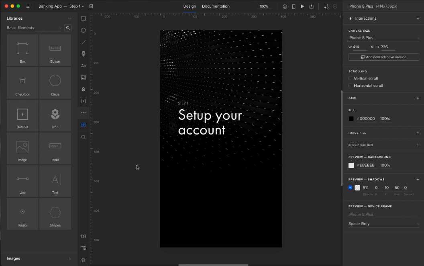Open the canvas size iPhone 8 Plus dropdown

coord(384,38)
